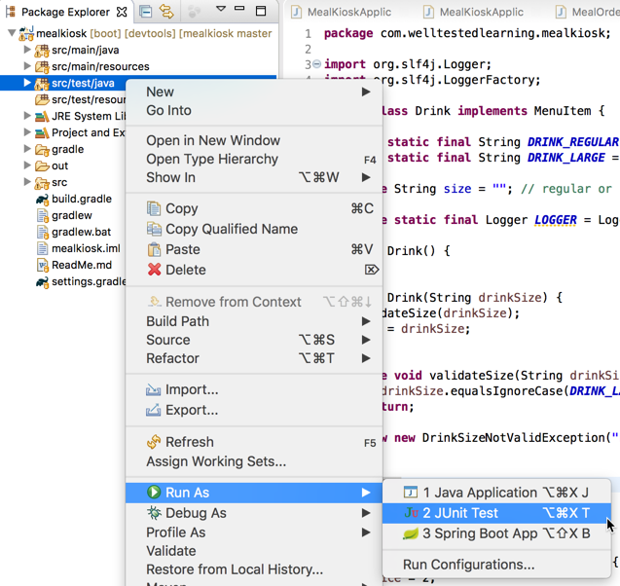Switch to MealOrde editor tab
The image size is (620, 586).
point(587,12)
